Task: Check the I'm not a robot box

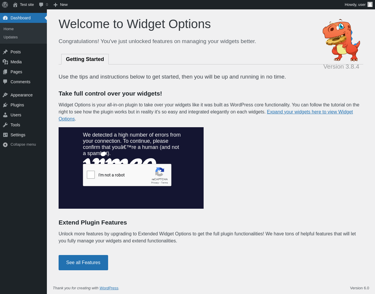Action: click(x=91, y=175)
